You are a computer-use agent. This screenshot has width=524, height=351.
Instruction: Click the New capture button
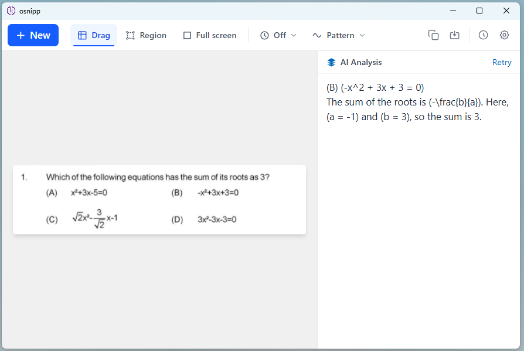click(33, 35)
